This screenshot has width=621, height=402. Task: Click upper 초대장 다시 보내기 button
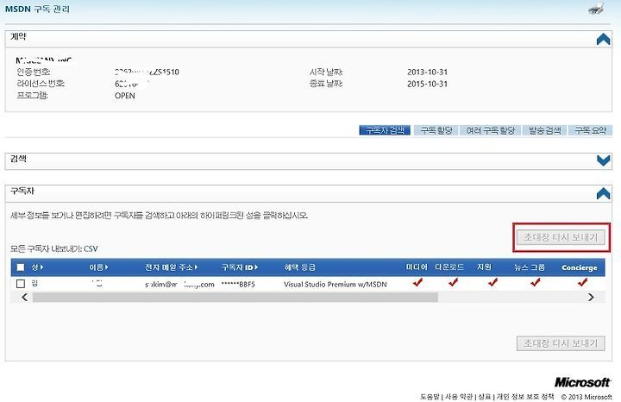[x=561, y=237]
